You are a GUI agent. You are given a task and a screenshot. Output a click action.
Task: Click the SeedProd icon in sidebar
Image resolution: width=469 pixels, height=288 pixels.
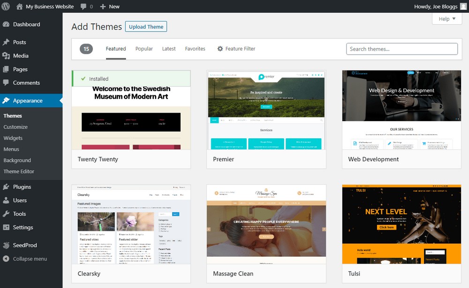(6, 245)
